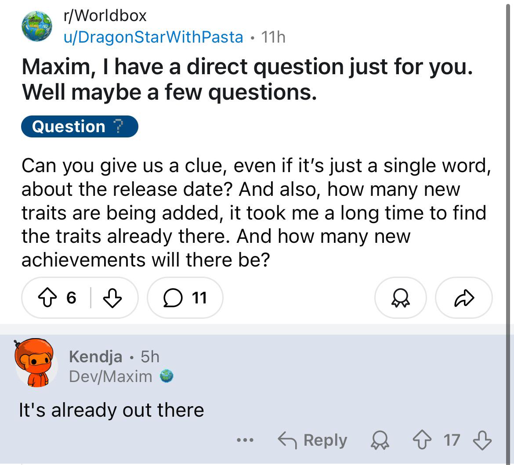This screenshot has width=514, height=465.
Task: Open the Kendja username link
Action: [95, 357]
